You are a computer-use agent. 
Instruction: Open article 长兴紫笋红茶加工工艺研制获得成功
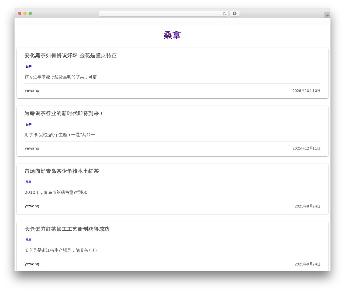point(67,229)
